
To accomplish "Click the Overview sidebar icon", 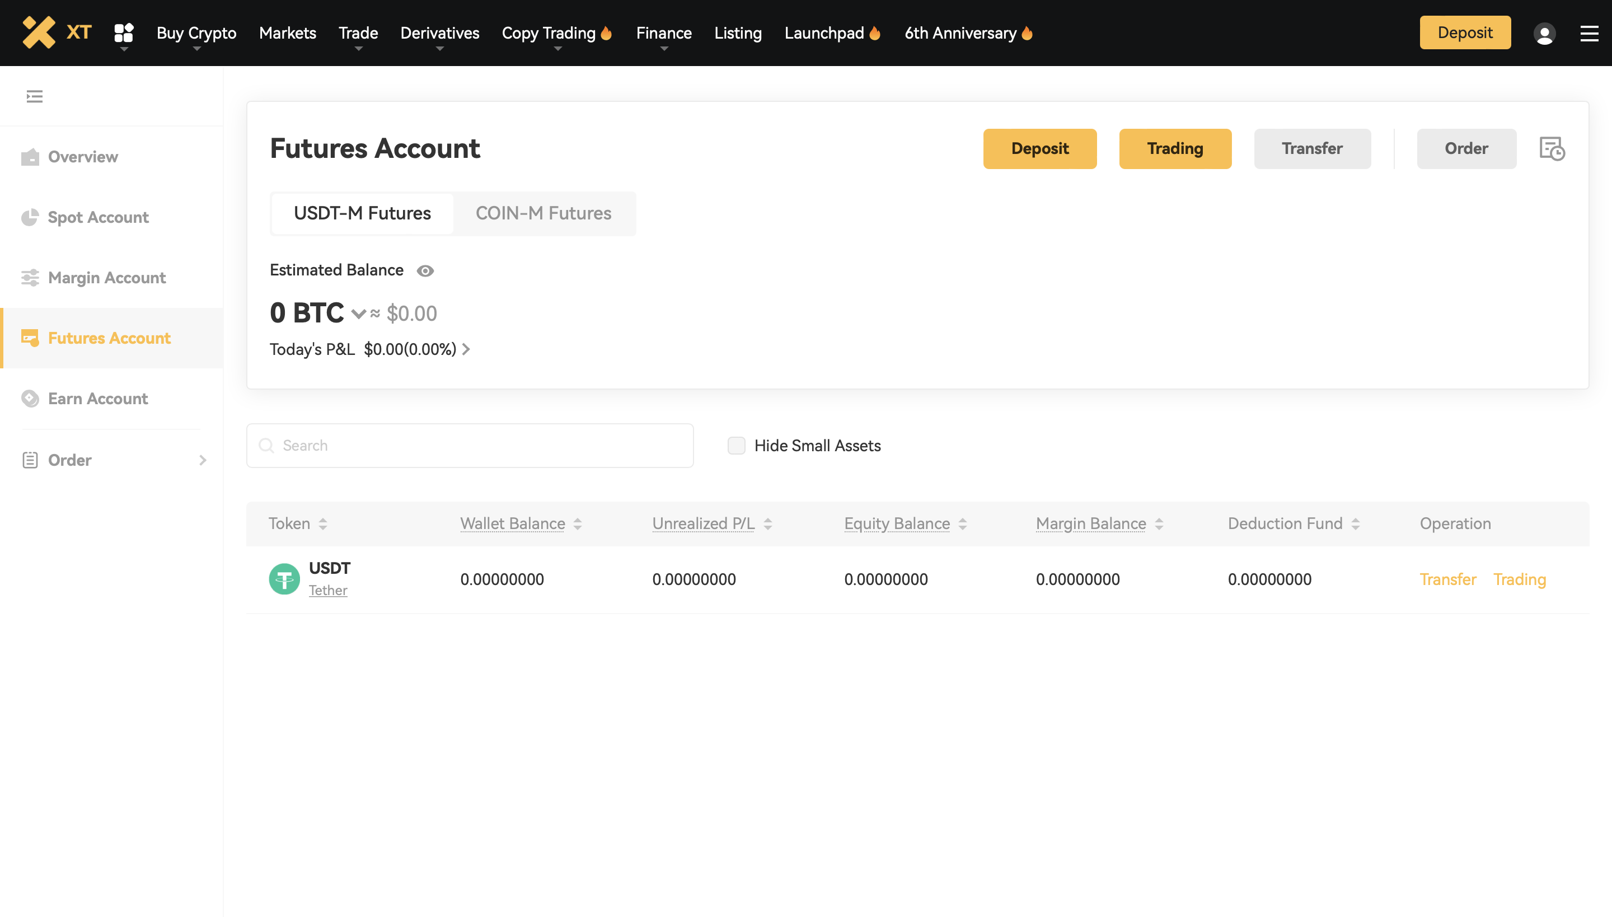I will (x=30, y=157).
